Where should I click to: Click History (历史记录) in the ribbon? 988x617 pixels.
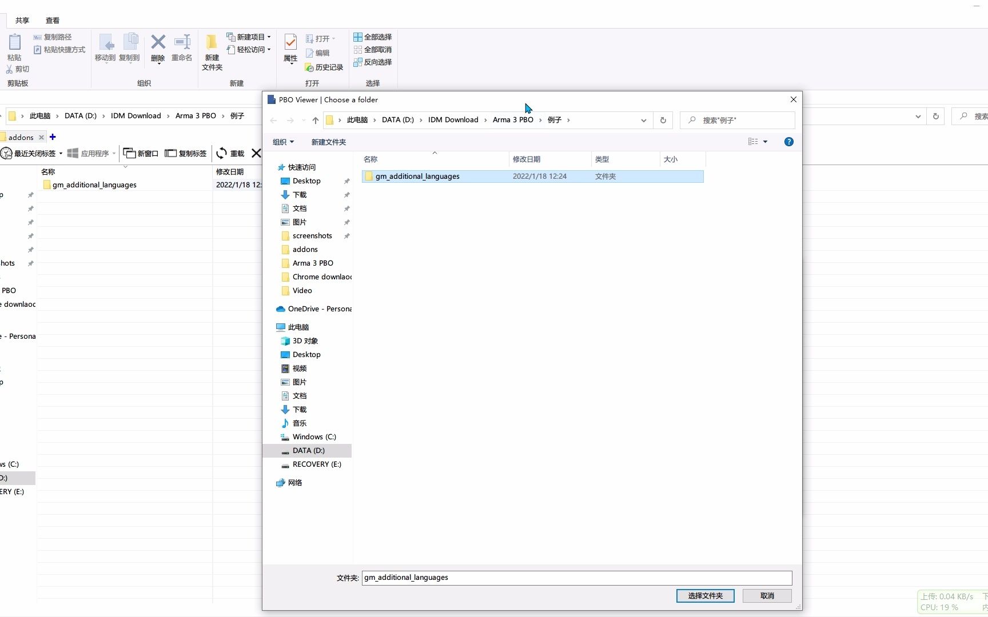pos(324,67)
